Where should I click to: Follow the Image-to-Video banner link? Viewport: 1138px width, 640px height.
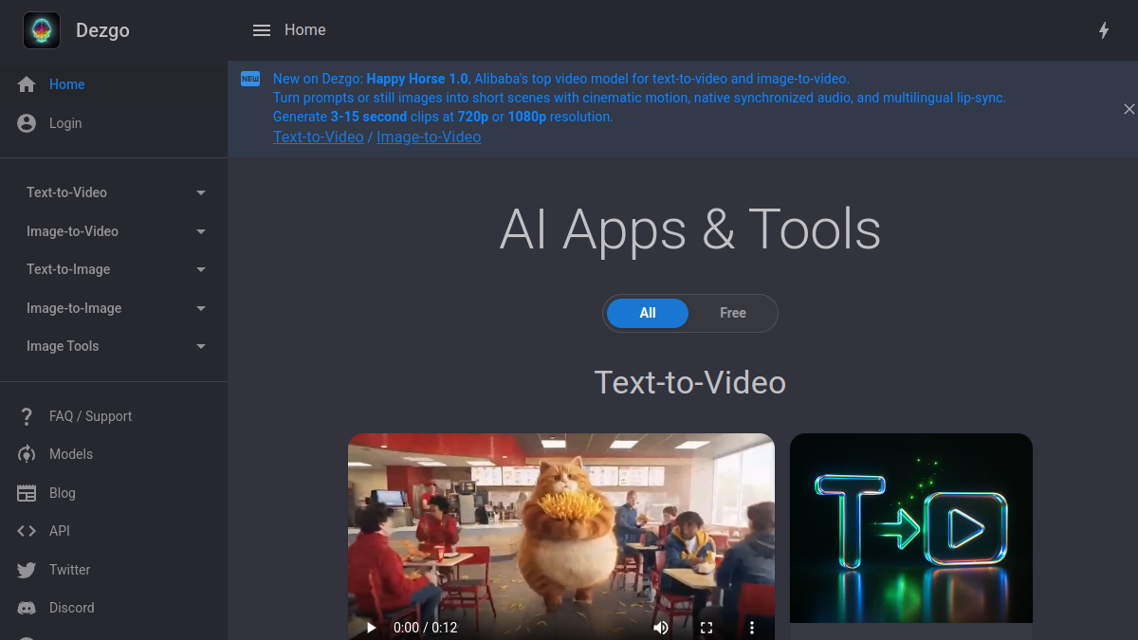tap(429, 137)
